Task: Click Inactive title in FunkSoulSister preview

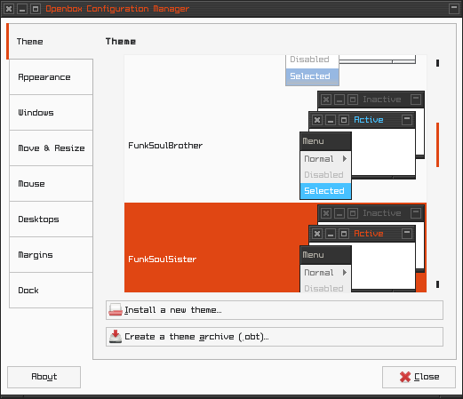Action: pos(382,213)
